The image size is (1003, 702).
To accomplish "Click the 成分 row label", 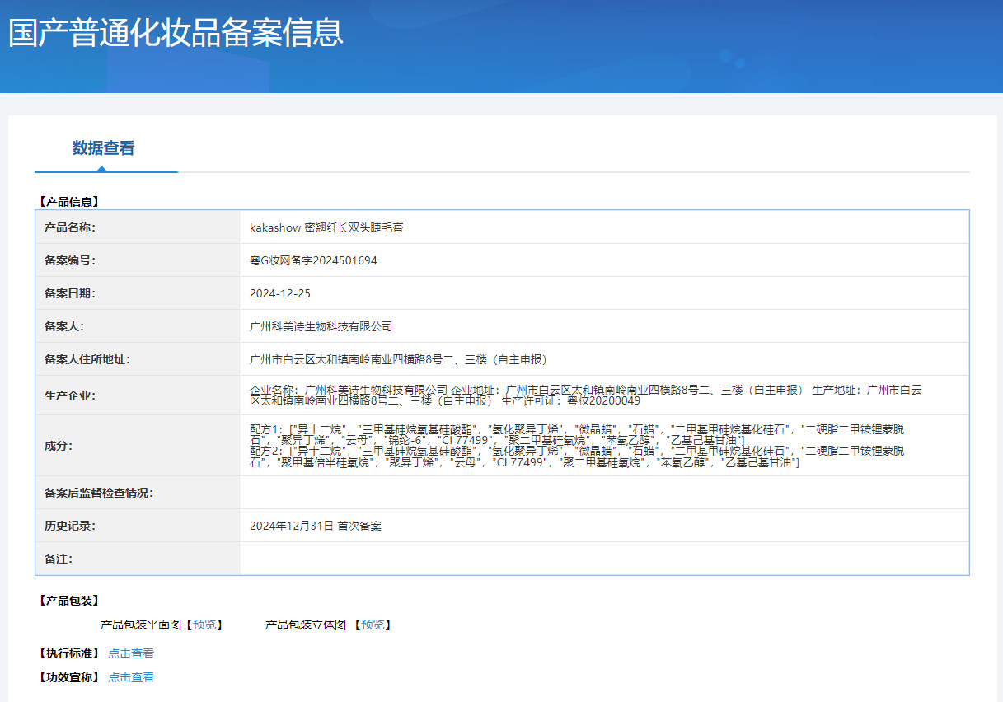I will click(59, 446).
